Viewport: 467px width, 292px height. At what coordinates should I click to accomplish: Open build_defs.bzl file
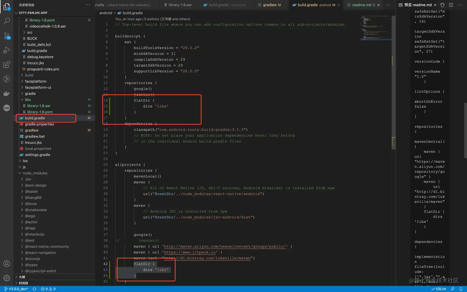point(39,45)
